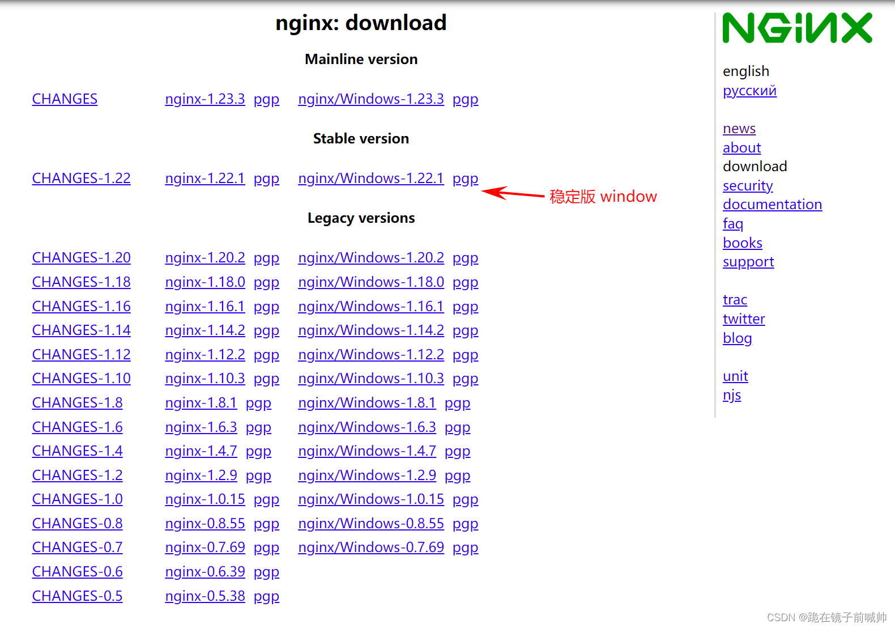Download nginx/Windows-1.22.1 stable
The image size is (895, 628).
click(x=371, y=179)
